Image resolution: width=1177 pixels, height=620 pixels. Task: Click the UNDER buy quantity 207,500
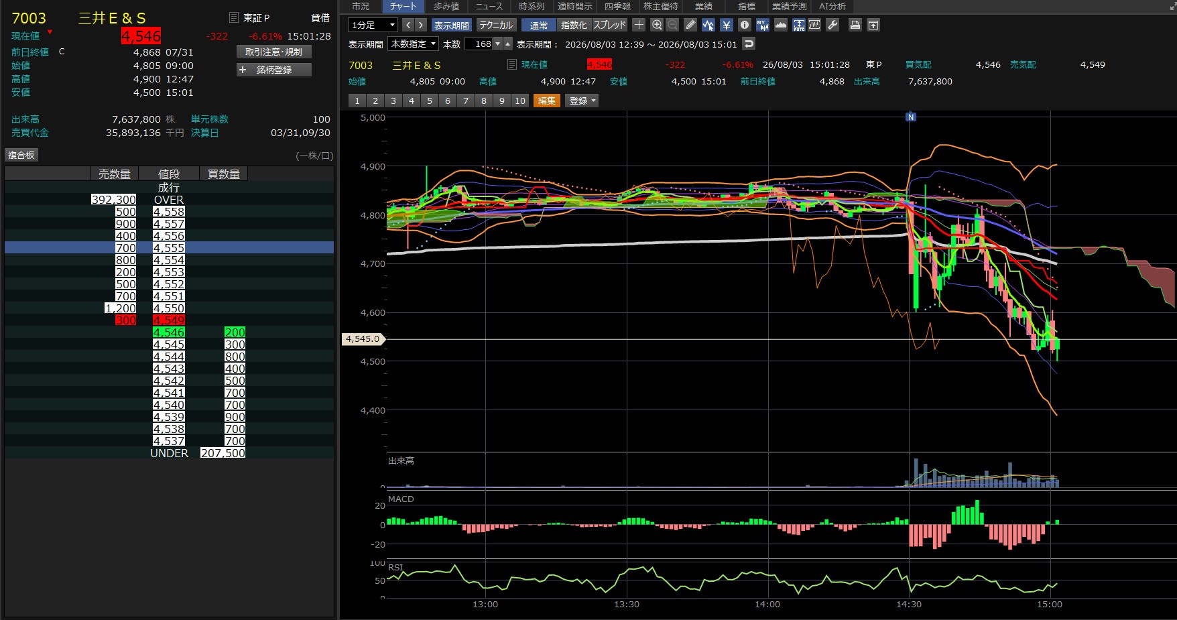pyautogui.click(x=223, y=453)
